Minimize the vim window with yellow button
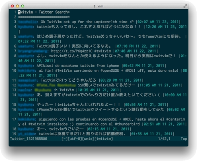 (17, 6)
